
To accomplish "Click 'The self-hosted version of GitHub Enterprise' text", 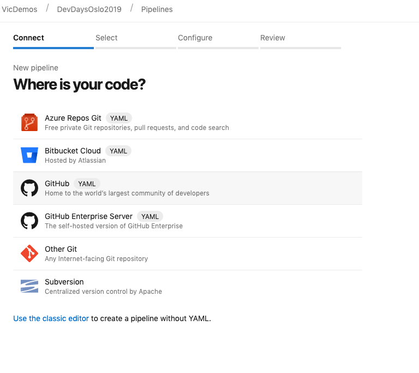I will click(113, 226).
